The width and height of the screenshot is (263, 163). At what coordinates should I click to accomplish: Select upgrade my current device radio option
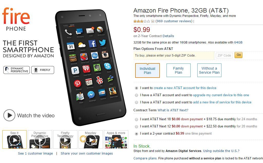click(x=137, y=95)
